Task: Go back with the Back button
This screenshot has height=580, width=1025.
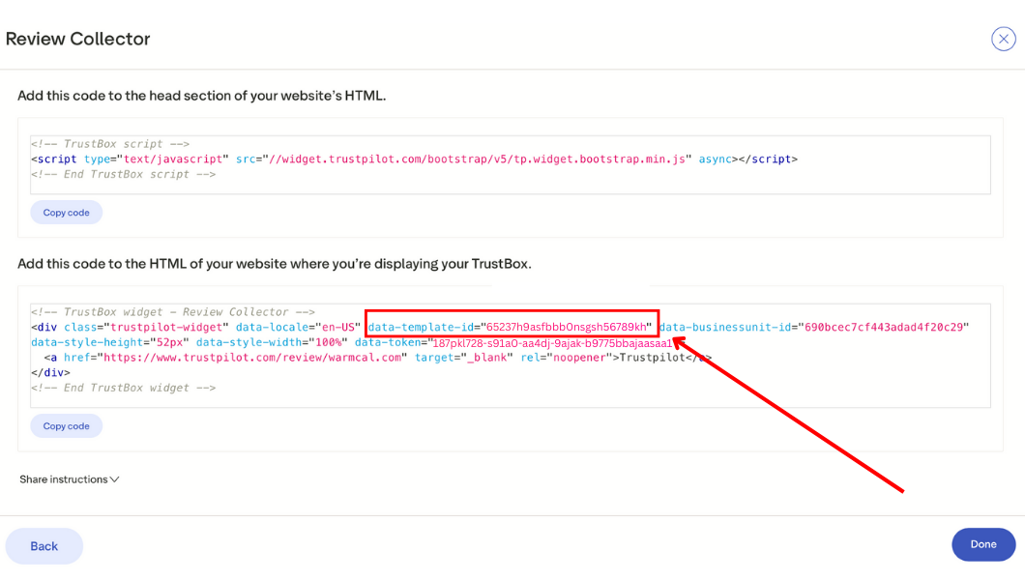Action: (x=44, y=546)
